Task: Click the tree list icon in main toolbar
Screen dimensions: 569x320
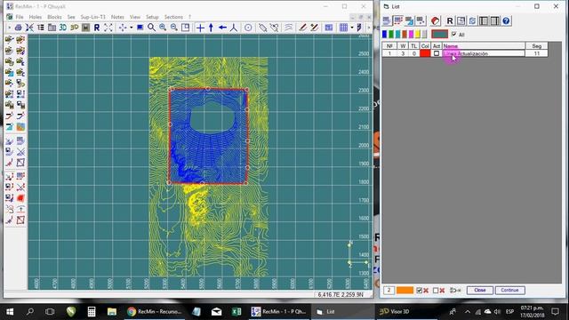Action: [40, 28]
